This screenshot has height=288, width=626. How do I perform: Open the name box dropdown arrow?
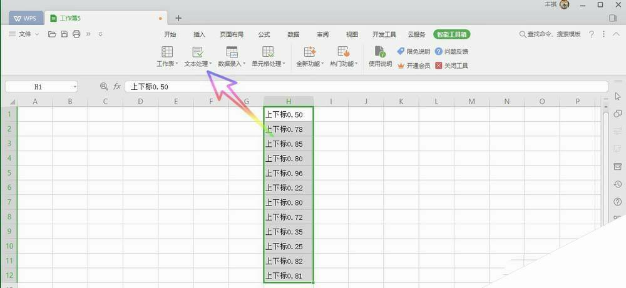(74, 86)
